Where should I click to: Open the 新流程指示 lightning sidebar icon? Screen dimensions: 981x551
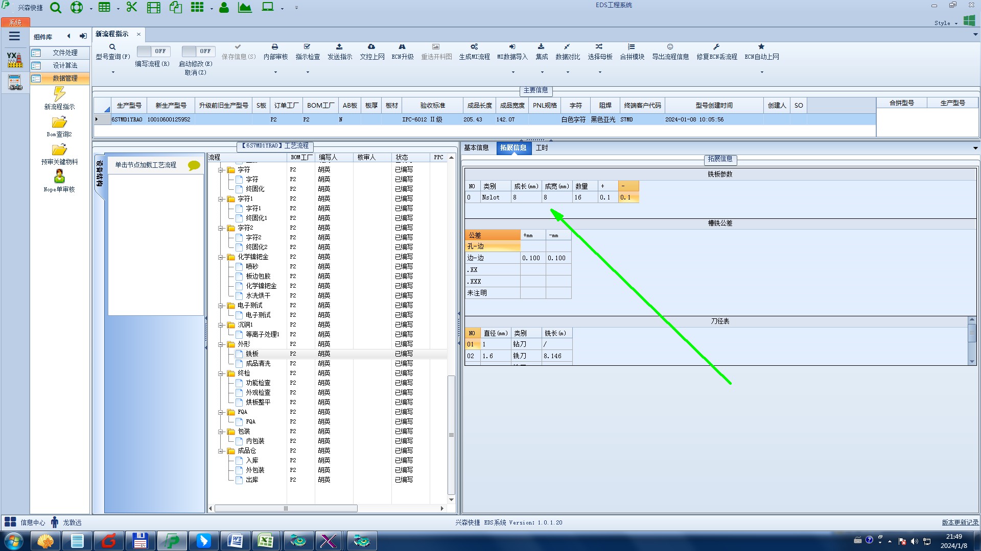[x=59, y=94]
